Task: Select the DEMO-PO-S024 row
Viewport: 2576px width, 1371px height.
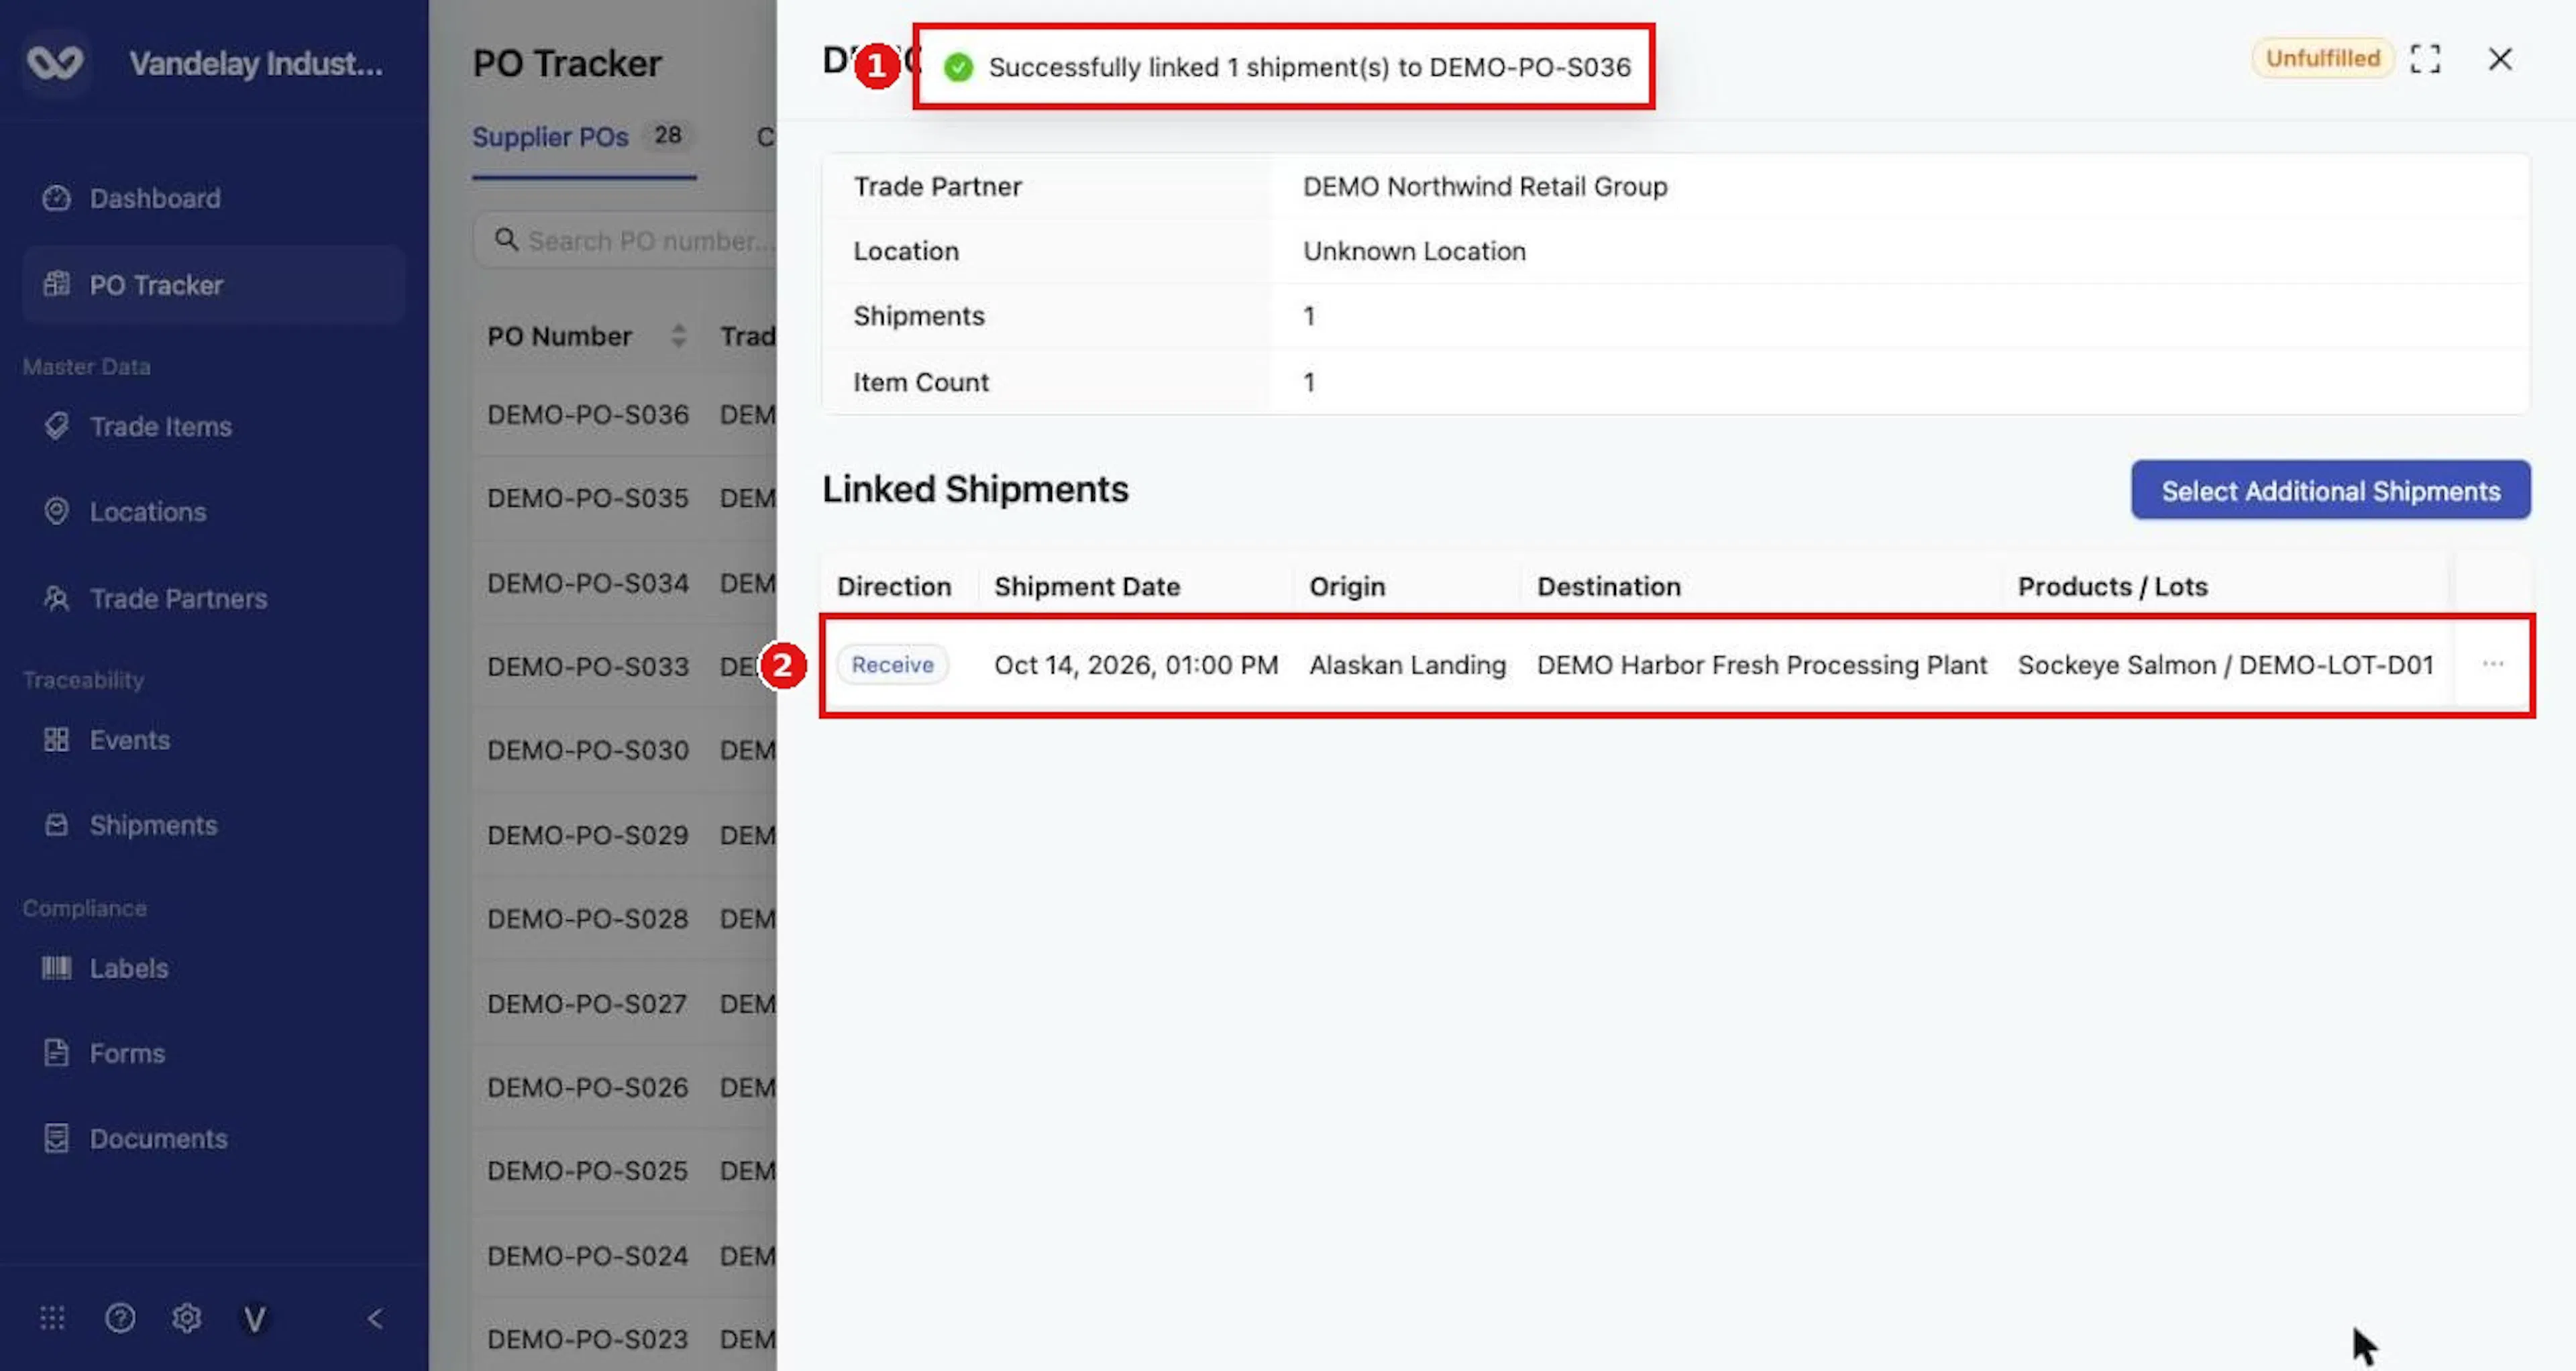Action: pos(624,1255)
